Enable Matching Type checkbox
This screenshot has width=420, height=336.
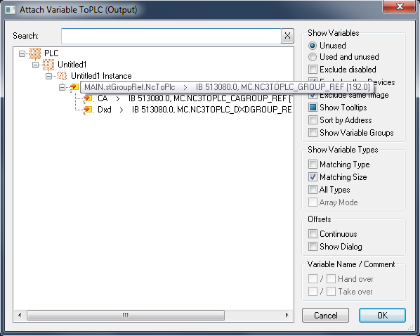click(313, 164)
